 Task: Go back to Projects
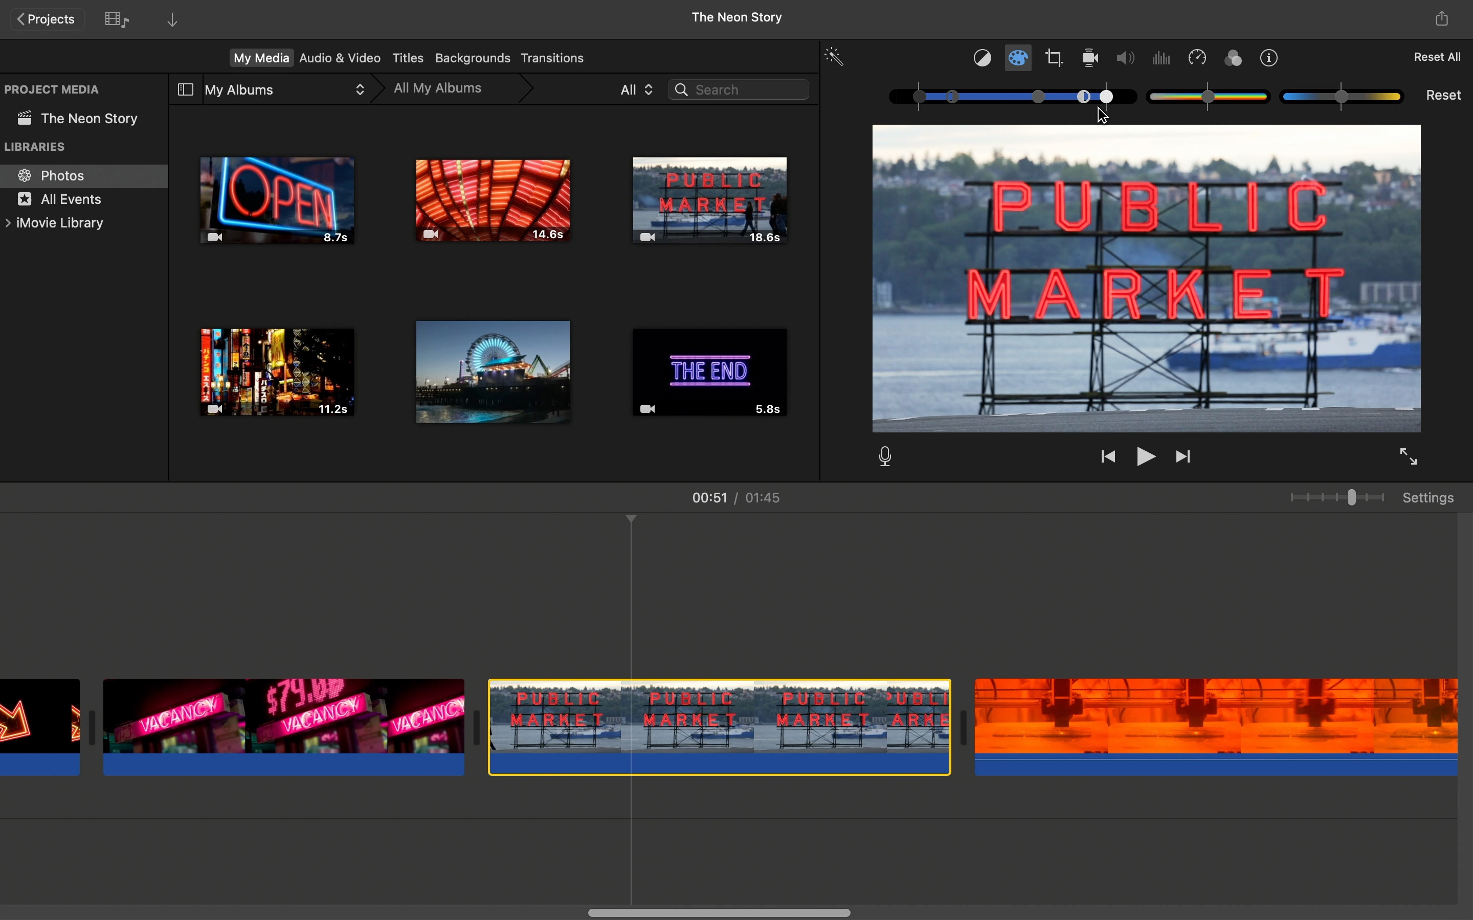tap(47, 19)
